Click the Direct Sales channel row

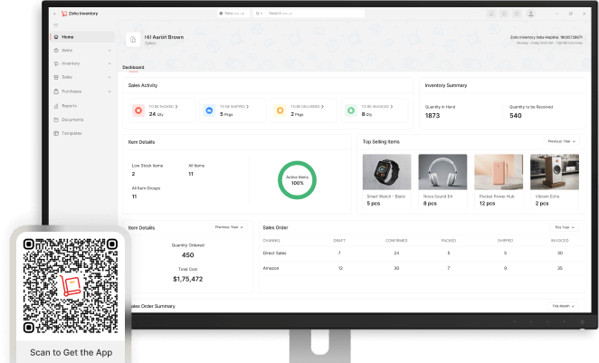coord(422,253)
